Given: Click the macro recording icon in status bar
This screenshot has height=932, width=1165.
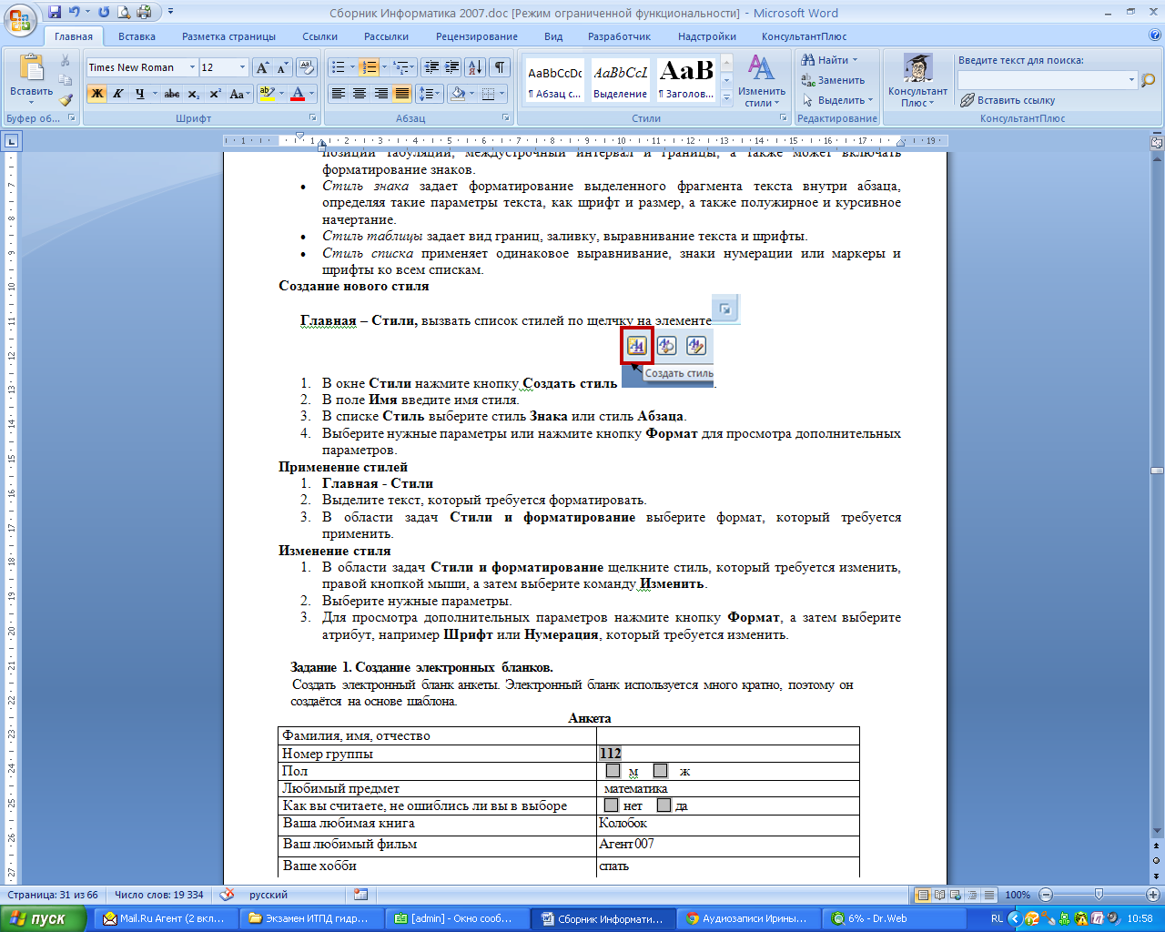Looking at the screenshot, I should coord(361,895).
